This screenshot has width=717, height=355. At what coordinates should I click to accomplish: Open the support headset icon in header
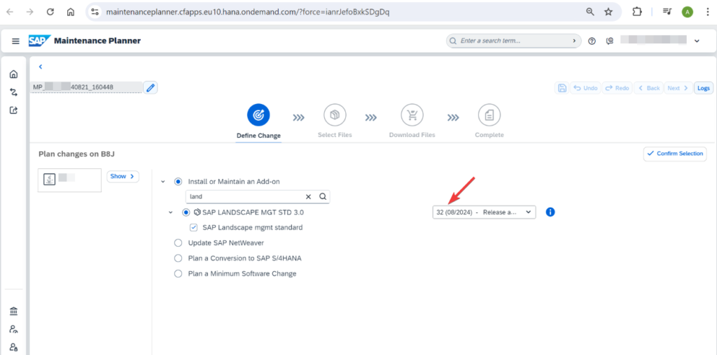click(609, 41)
